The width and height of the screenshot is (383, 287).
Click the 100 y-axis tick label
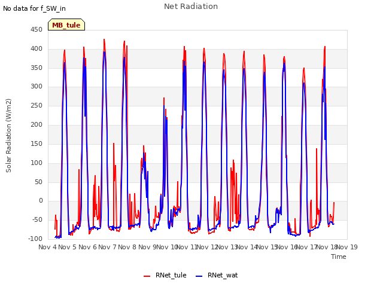point(37,163)
